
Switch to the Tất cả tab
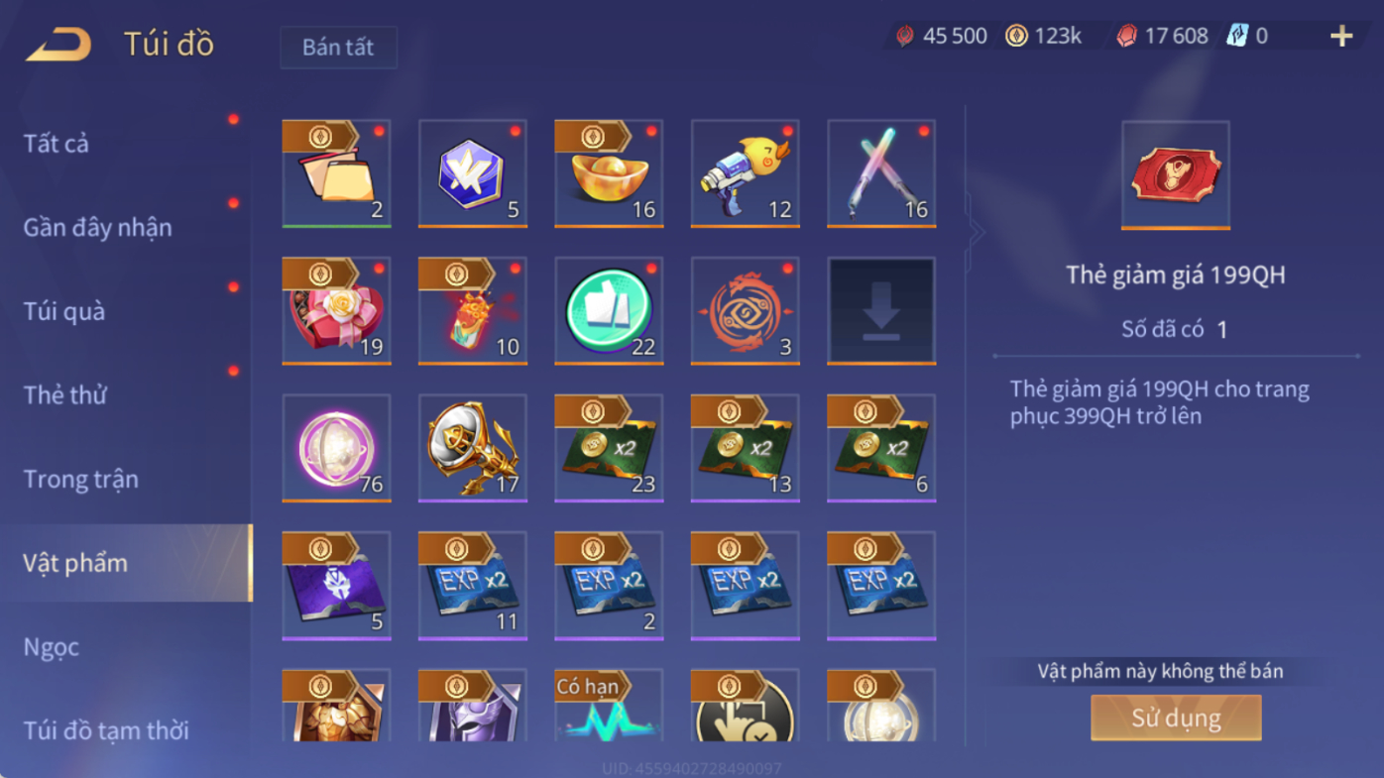(57, 144)
